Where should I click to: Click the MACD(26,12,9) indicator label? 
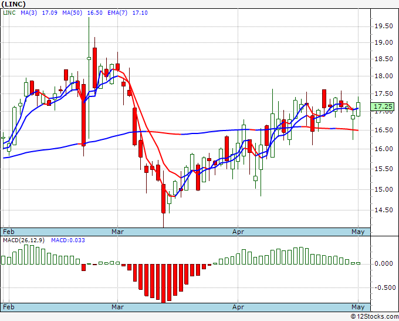click(x=24, y=240)
